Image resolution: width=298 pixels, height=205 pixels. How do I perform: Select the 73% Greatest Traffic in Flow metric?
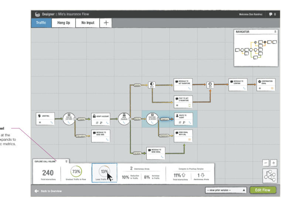click(x=76, y=173)
